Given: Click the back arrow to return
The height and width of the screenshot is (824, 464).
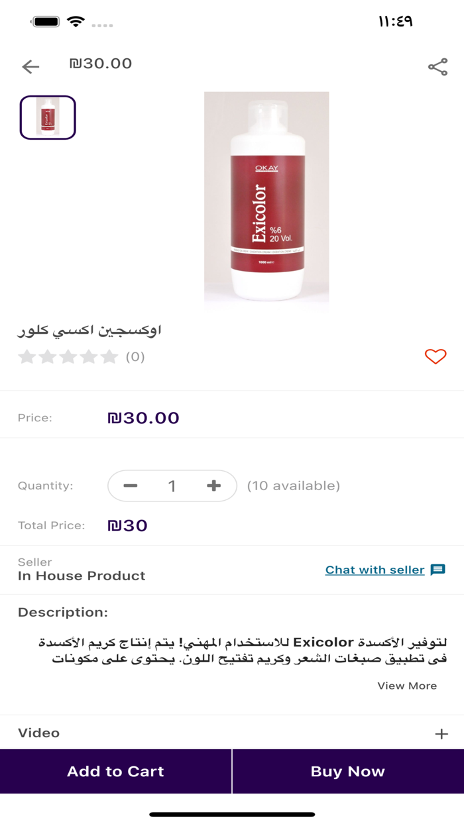Looking at the screenshot, I should pyautogui.click(x=30, y=66).
